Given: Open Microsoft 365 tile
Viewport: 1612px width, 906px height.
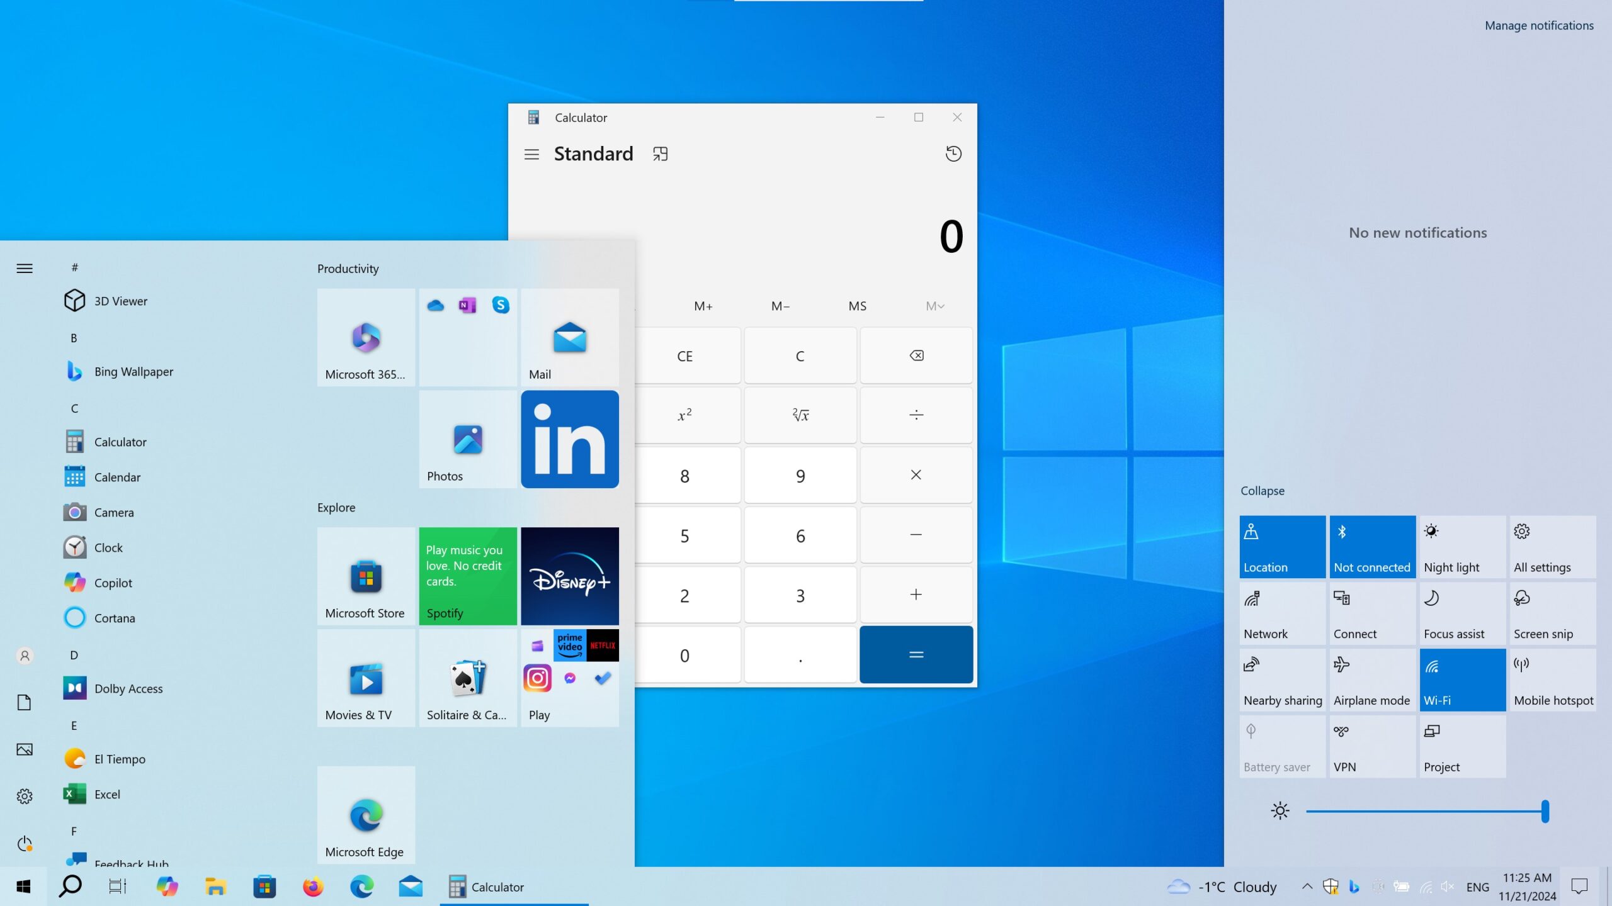Looking at the screenshot, I should 366,337.
